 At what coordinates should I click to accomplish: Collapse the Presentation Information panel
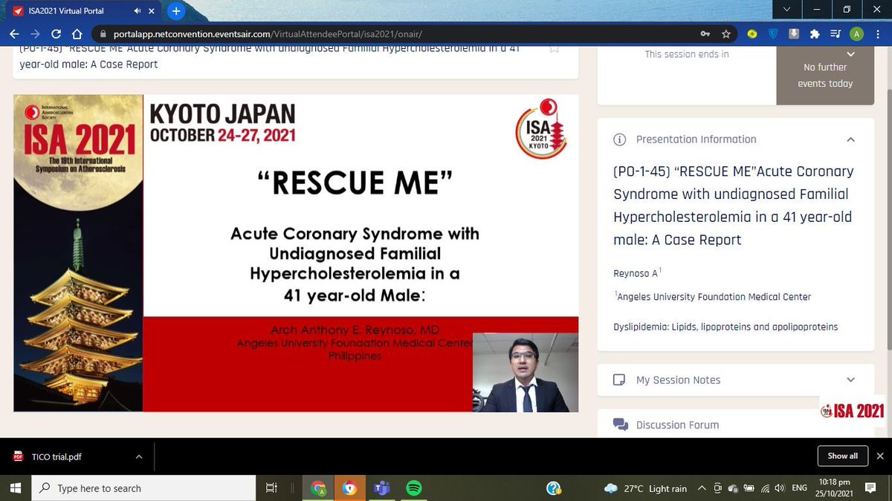coord(851,140)
